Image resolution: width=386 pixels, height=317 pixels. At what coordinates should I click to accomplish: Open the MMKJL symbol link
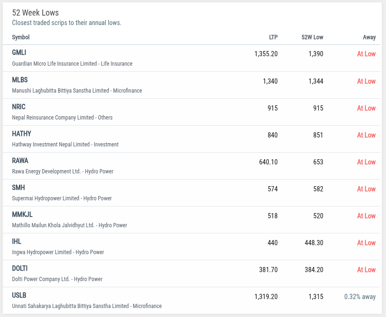22,214
